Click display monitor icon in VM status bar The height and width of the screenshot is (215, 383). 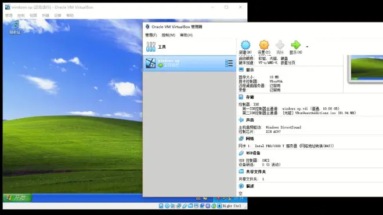[x=196, y=206]
